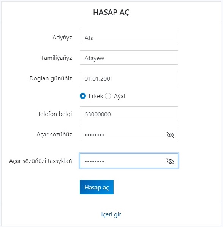Click the Açar sözüňüz field label
The height and width of the screenshot is (227, 223).
click(54, 135)
